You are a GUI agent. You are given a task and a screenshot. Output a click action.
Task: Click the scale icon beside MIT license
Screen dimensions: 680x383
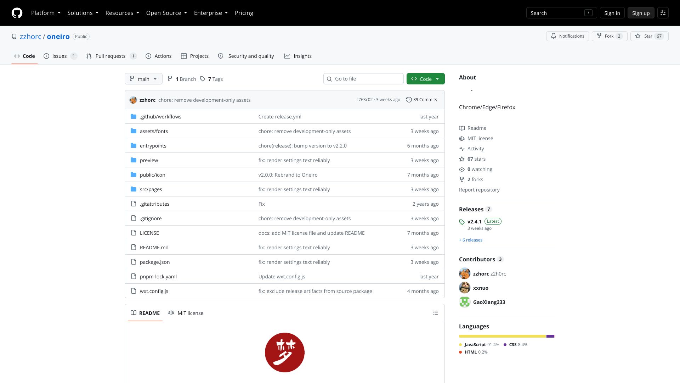462,138
